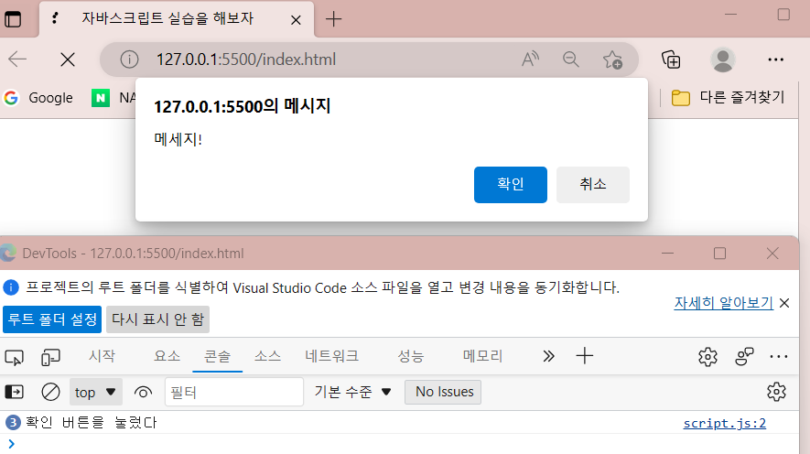This screenshot has width=810, height=454.
Task: Click the repeat count badge 3
Action: point(13,423)
